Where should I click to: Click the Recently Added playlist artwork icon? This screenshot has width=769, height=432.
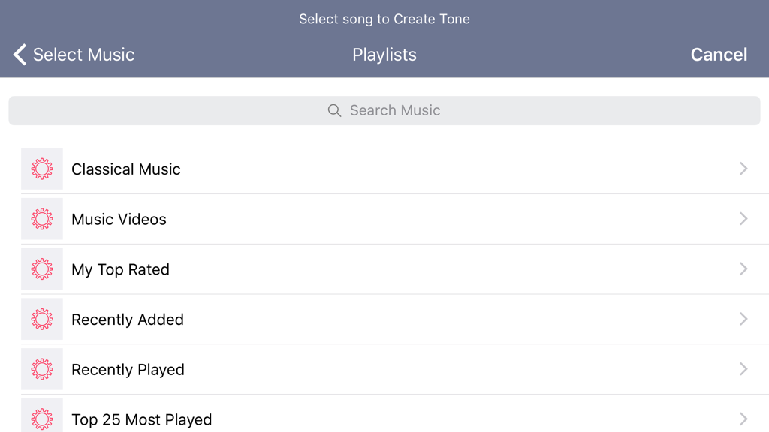coord(41,319)
